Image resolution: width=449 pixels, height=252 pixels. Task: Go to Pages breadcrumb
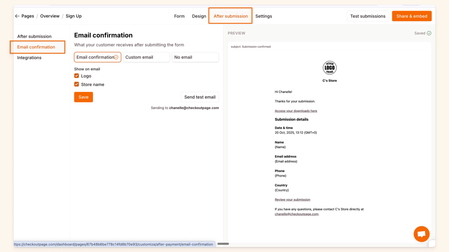[x=28, y=16]
